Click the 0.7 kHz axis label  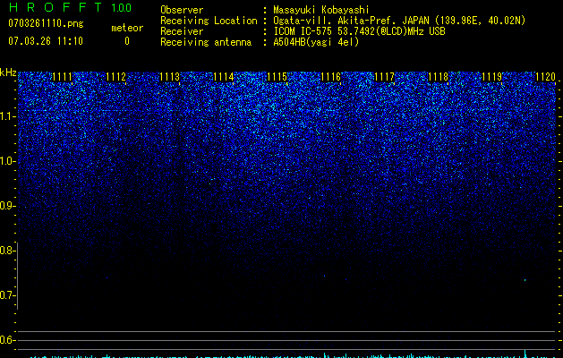coord(7,295)
